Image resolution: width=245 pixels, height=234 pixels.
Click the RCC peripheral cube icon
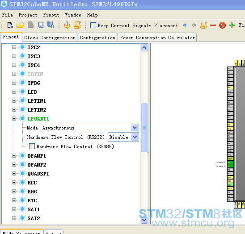click(22, 182)
